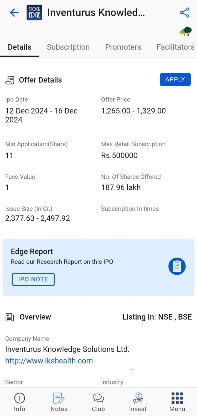Tap the back arrow icon
Image resolution: width=197 pixels, height=416 pixels.
click(x=14, y=13)
